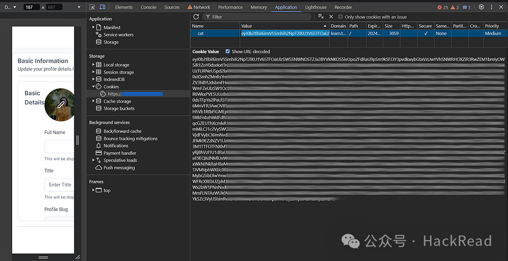Switch to the Lighthouse tab

pos(317,7)
